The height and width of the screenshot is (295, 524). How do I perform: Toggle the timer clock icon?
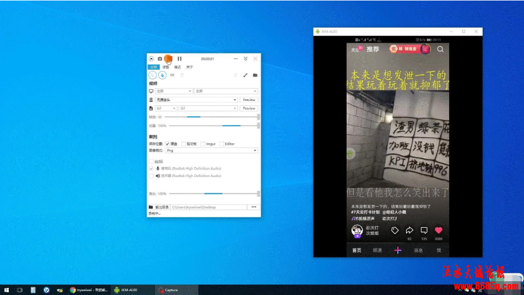tap(182, 75)
